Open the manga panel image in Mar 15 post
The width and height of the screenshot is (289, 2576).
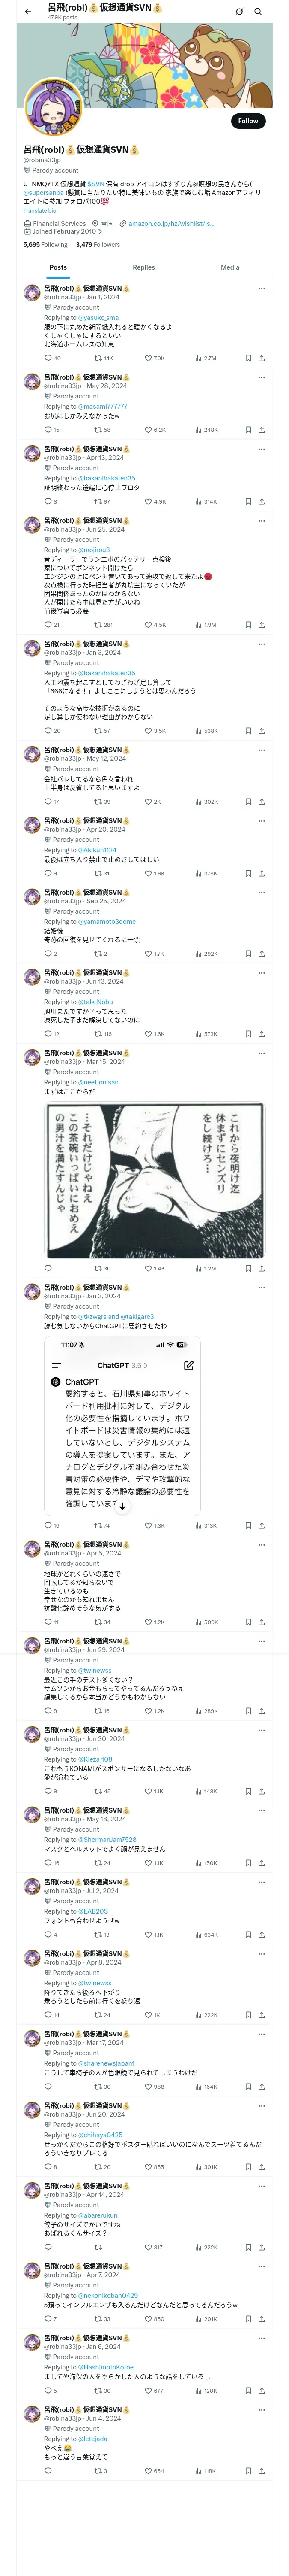coord(155,1180)
